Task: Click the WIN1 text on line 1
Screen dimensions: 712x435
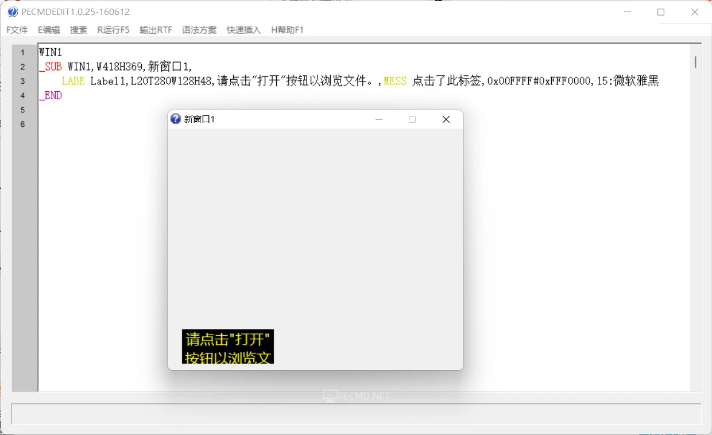Action: (x=51, y=52)
